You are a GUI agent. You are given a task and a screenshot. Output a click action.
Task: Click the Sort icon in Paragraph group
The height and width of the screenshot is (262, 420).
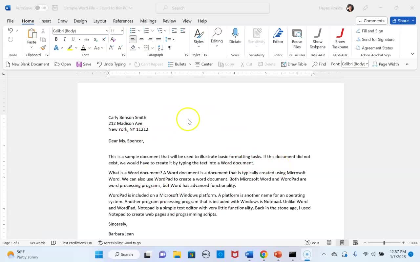(161, 48)
